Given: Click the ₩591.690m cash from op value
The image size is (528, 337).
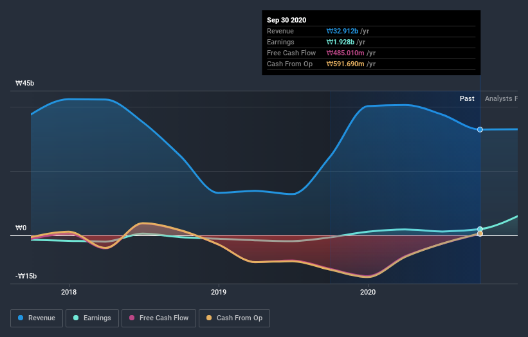Looking at the screenshot, I should 345,64.
